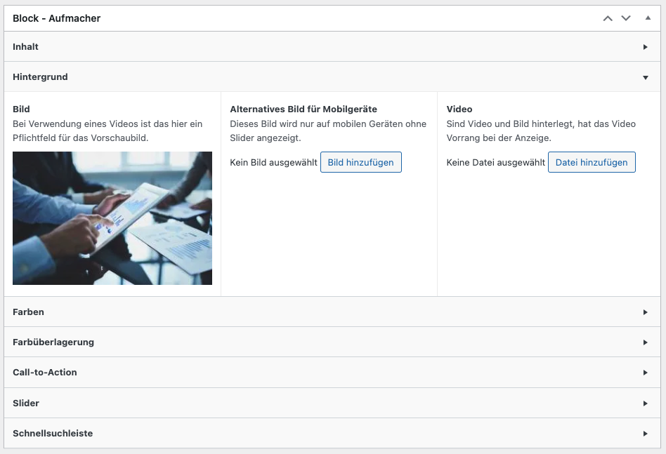Collapse Hintergrund section using its arrow

pyautogui.click(x=645, y=77)
